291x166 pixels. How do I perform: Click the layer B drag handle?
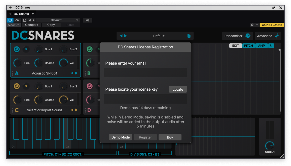click(85, 73)
